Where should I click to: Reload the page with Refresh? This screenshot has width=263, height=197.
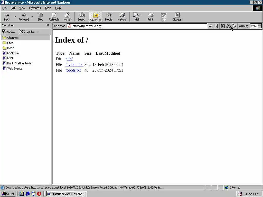click(x=54, y=17)
